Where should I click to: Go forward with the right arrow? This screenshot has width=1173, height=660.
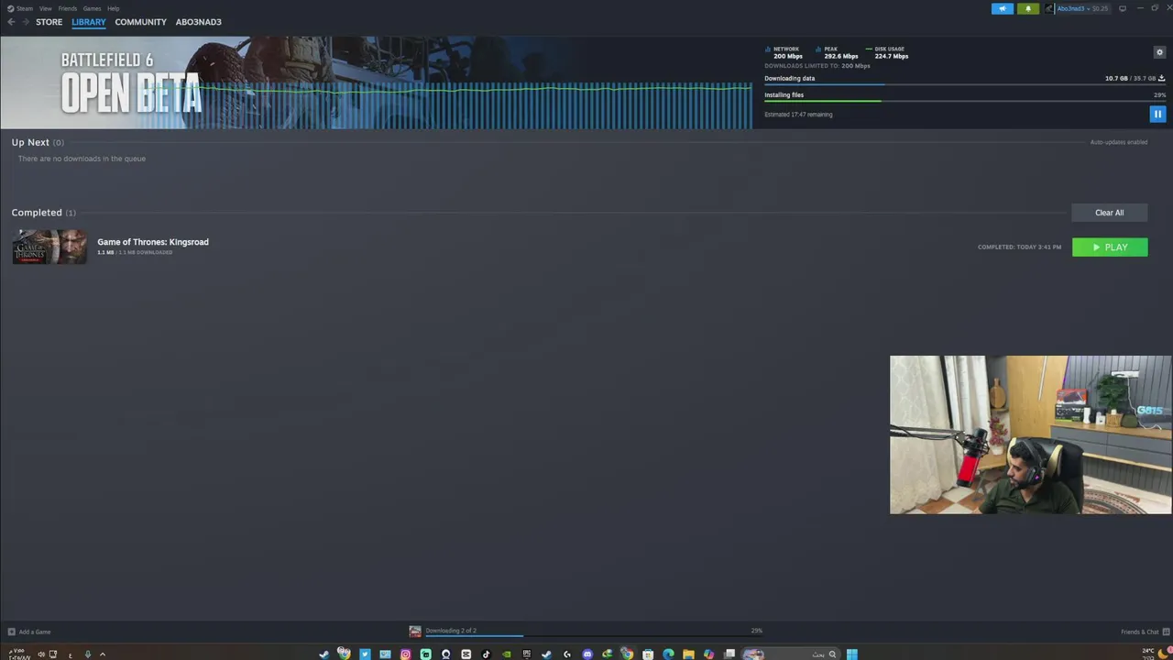point(26,22)
